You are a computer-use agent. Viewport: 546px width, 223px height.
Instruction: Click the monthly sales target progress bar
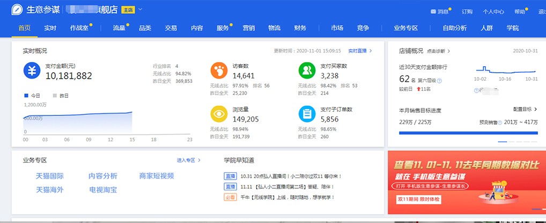tap(468, 133)
